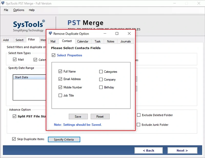Viewport: 205px width, 158px height.
Task: Click Save in the duplicate options dialog
Action: [78, 116]
